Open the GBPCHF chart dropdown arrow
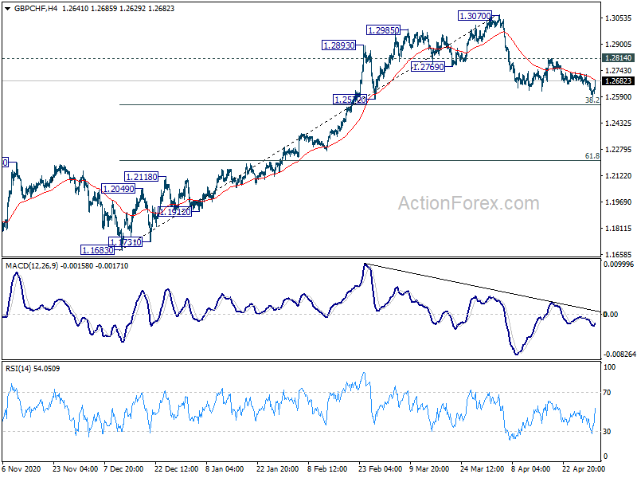 (8, 9)
